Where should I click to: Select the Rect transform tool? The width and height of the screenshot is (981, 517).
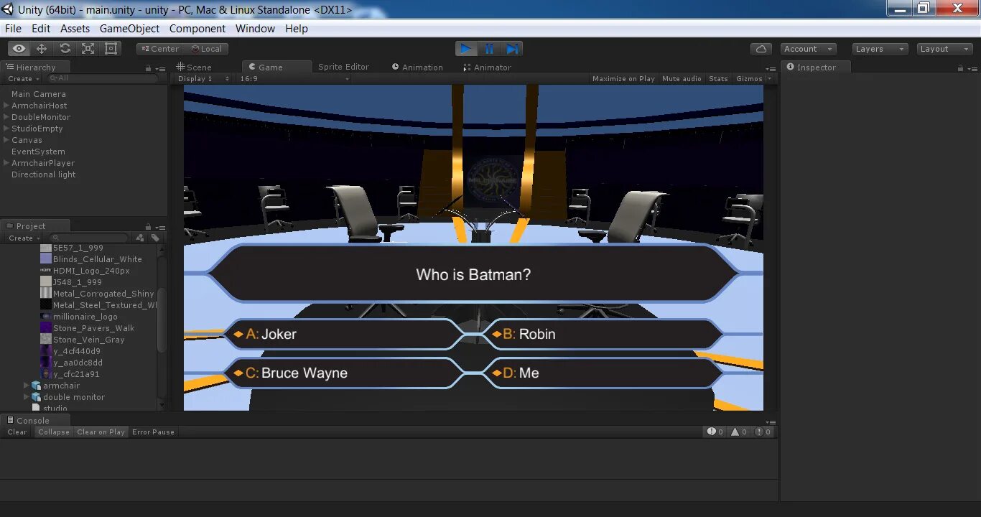pos(111,49)
